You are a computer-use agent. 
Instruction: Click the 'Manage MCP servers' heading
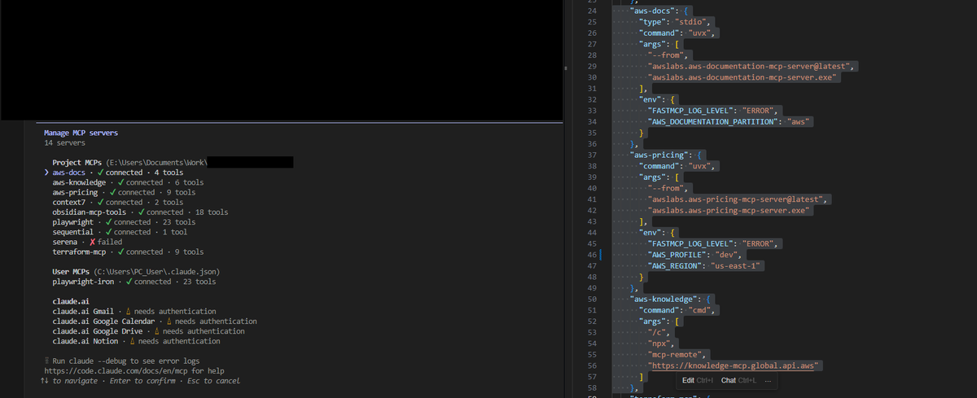pyautogui.click(x=82, y=132)
